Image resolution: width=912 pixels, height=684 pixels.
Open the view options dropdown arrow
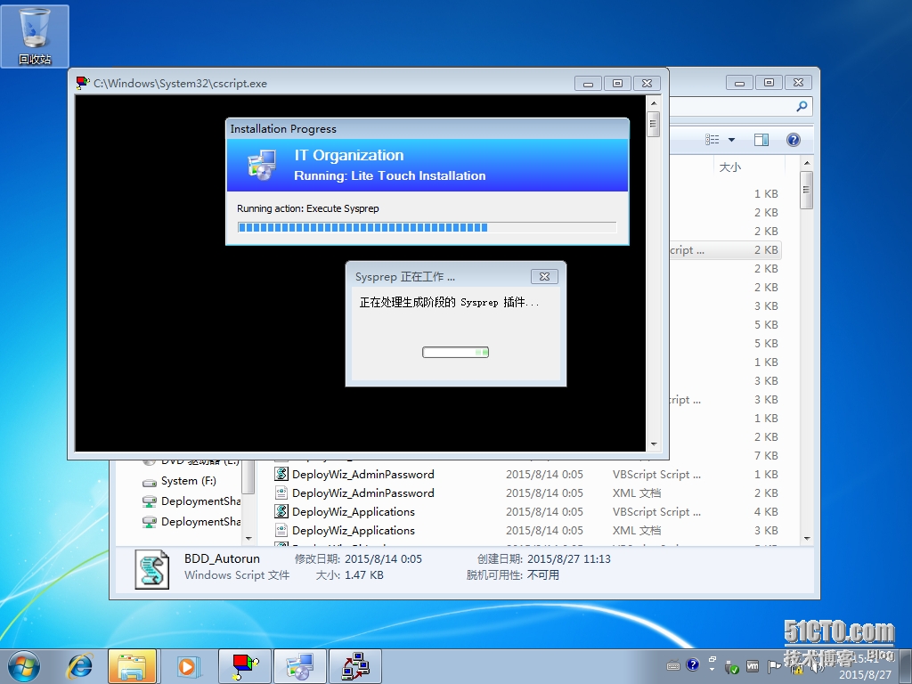(732, 140)
